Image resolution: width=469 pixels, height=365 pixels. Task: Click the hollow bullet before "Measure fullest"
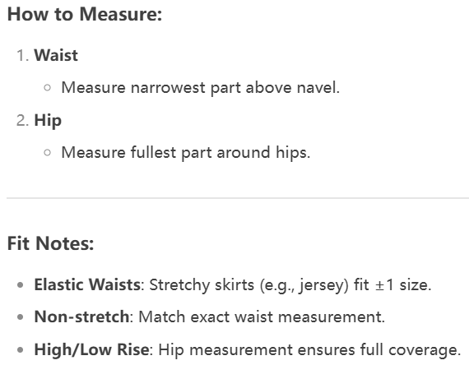(x=47, y=152)
